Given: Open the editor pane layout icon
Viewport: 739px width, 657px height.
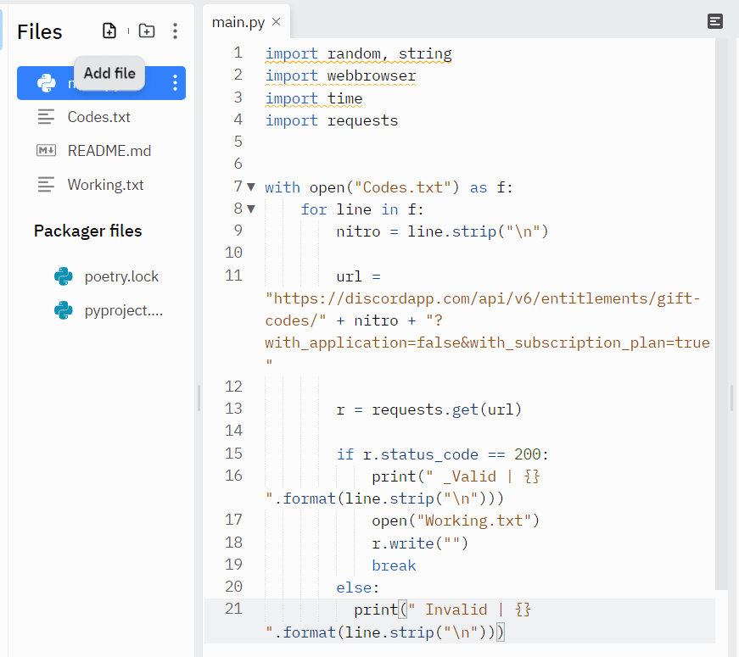Looking at the screenshot, I should tap(715, 21).
